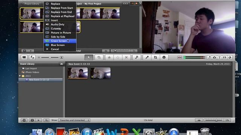The height and width of the screenshot is (135, 241).
Task: Select first event clip with person
Action: (x=78, y=73)
